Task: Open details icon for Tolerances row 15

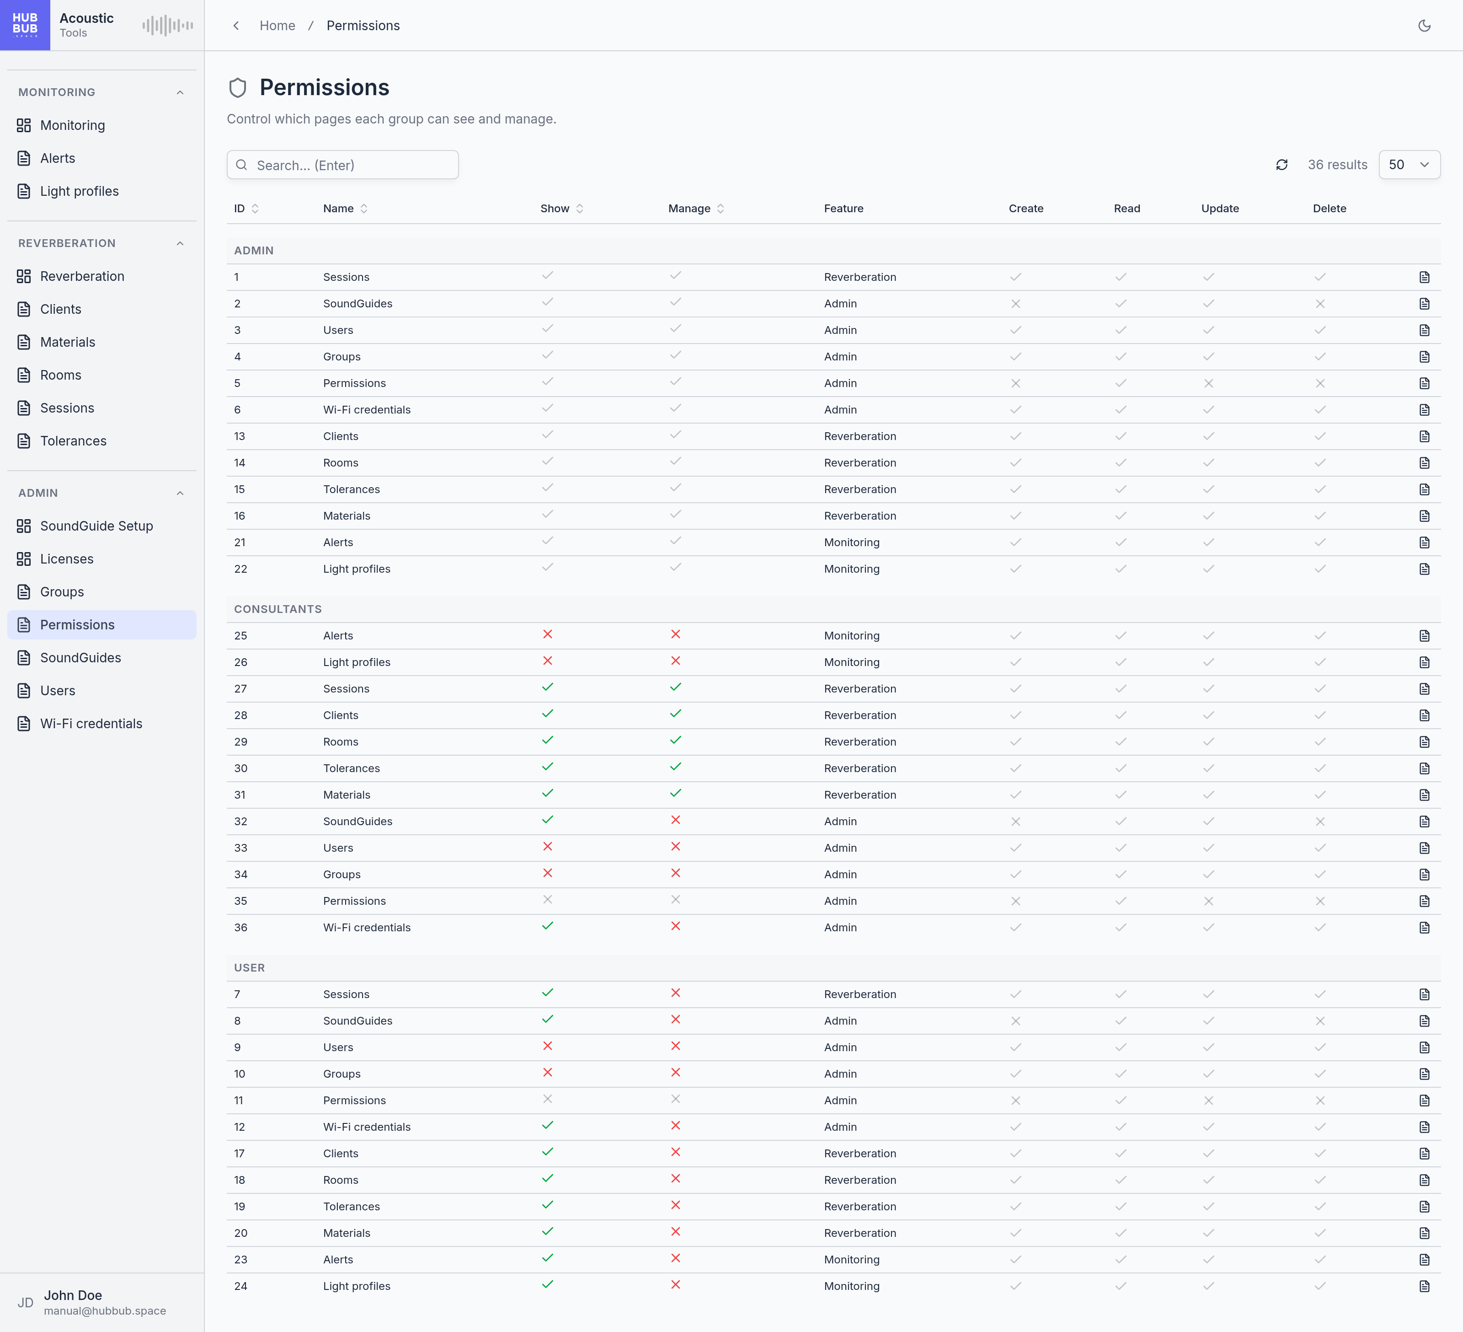Action: pos(1424,489)
